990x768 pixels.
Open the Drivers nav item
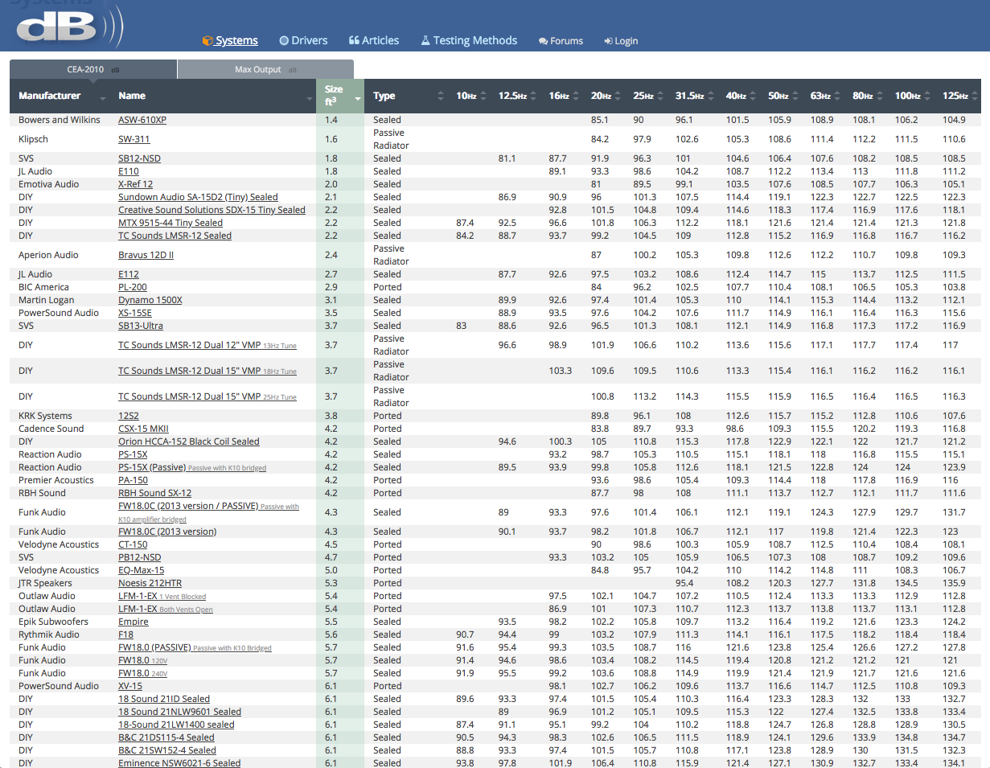click(x=303, y=40)
